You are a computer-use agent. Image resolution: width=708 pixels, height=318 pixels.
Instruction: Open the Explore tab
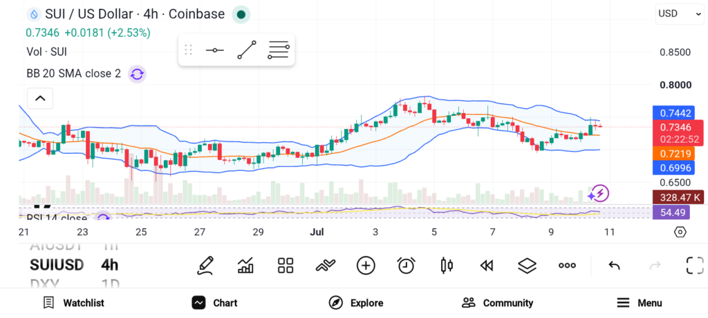pos(356,303)
